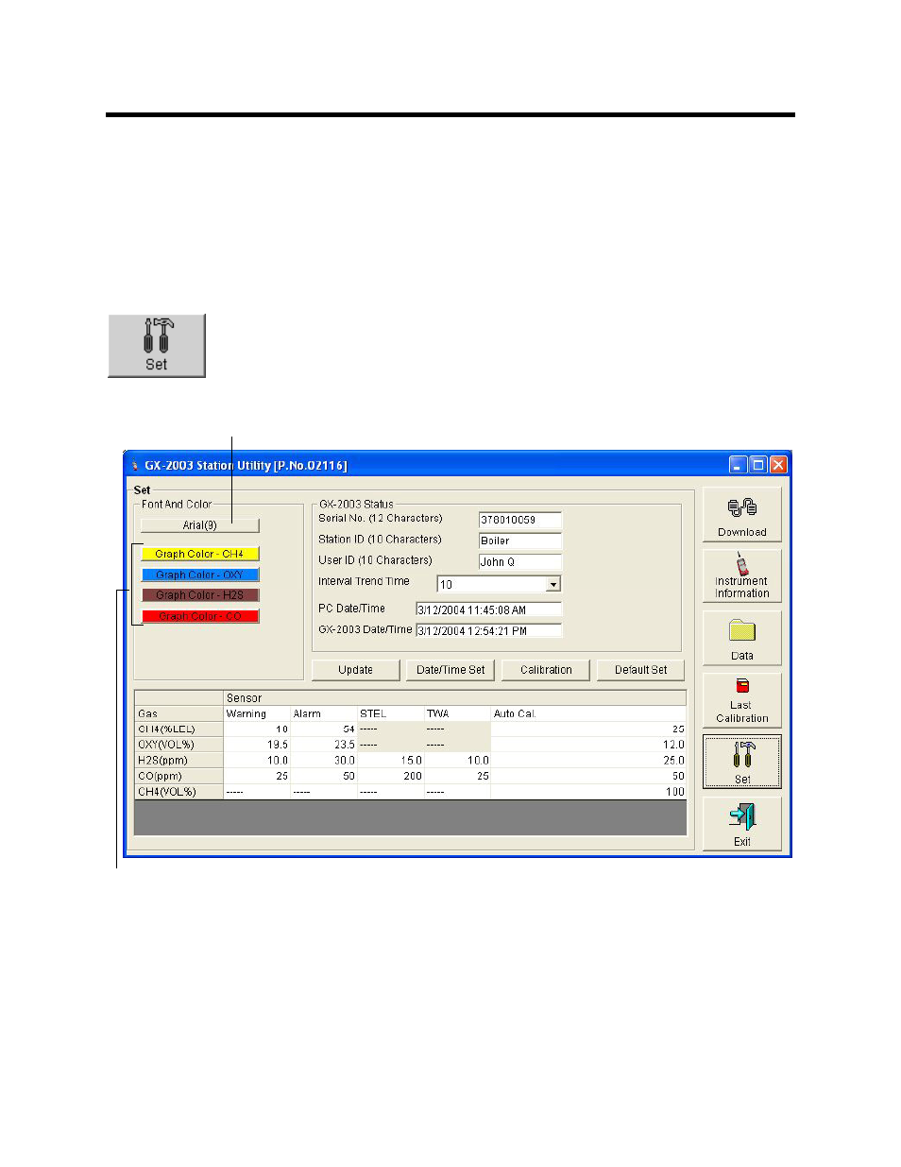
Task: Click the PC Date/Time field
Action: [x=489, y=609]
